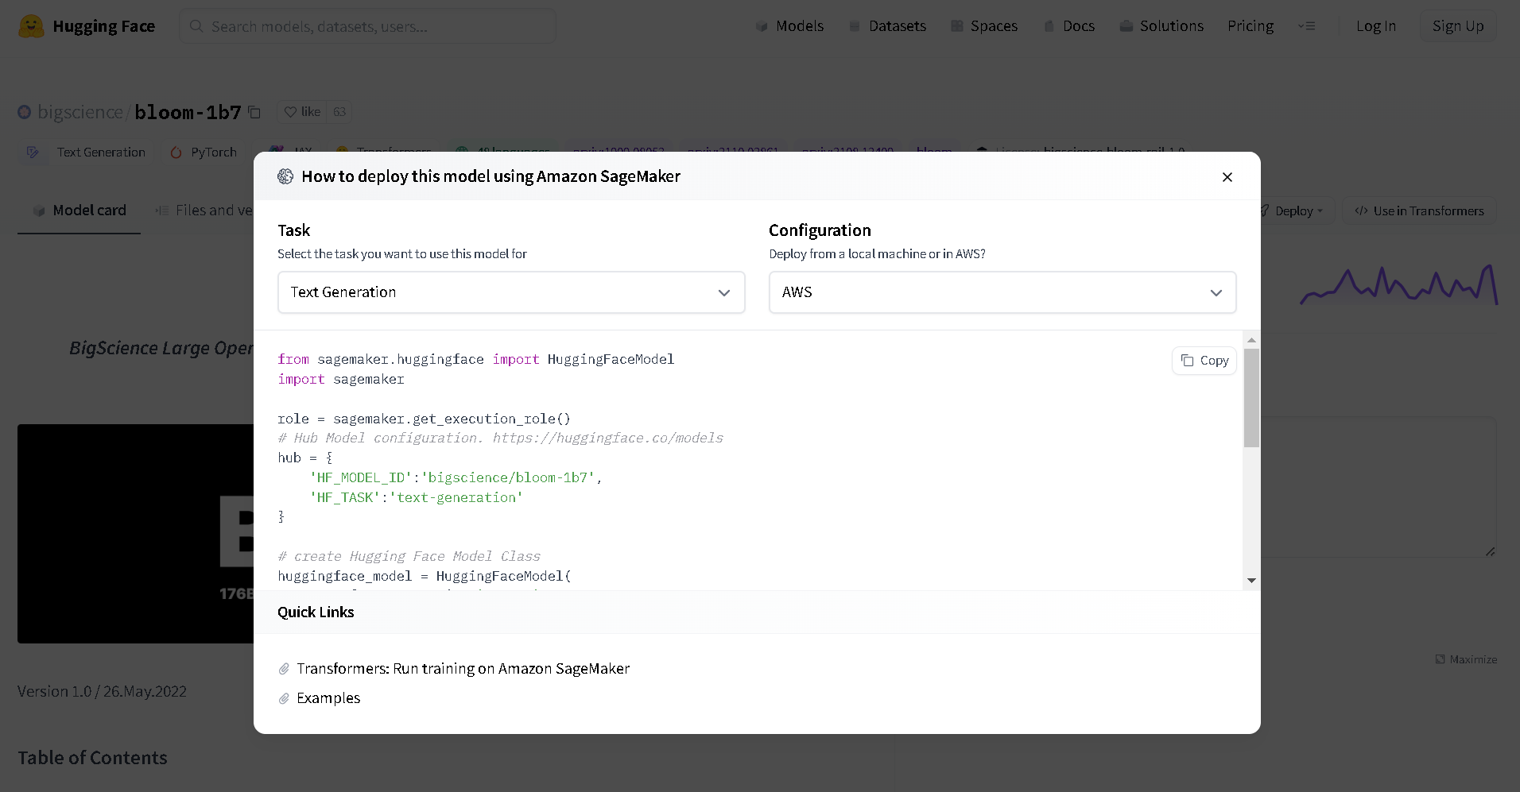Switch to the Files and versions tab

tap(204, 211)
